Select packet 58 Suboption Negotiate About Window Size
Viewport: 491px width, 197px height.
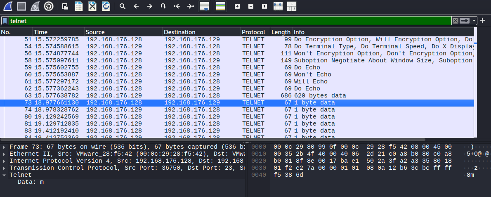(237, 60)
